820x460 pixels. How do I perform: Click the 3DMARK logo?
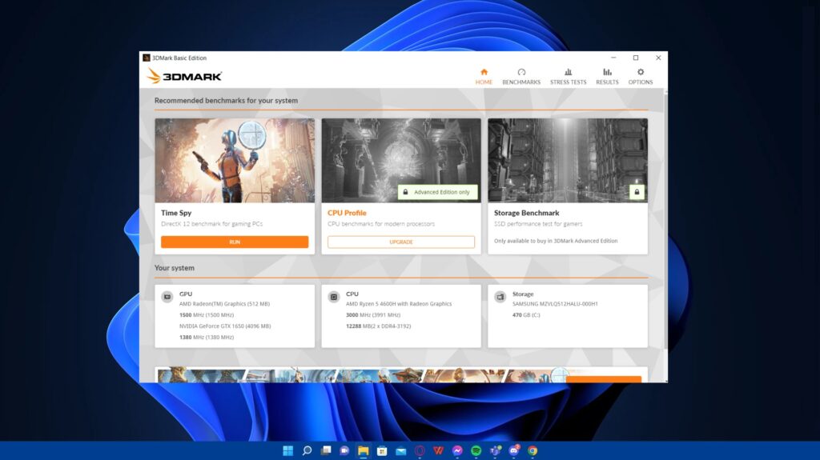pyautogui.click(x=184, y=76)
